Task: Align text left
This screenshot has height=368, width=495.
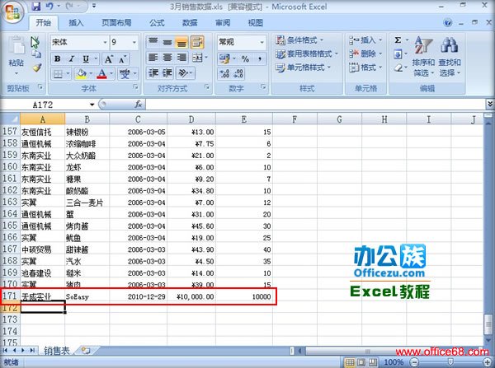Action: coord(153,58)
